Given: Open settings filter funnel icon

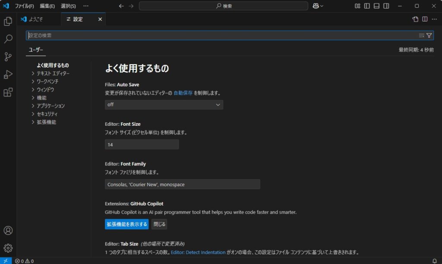Looking at the screenshot, I should 429,35.
